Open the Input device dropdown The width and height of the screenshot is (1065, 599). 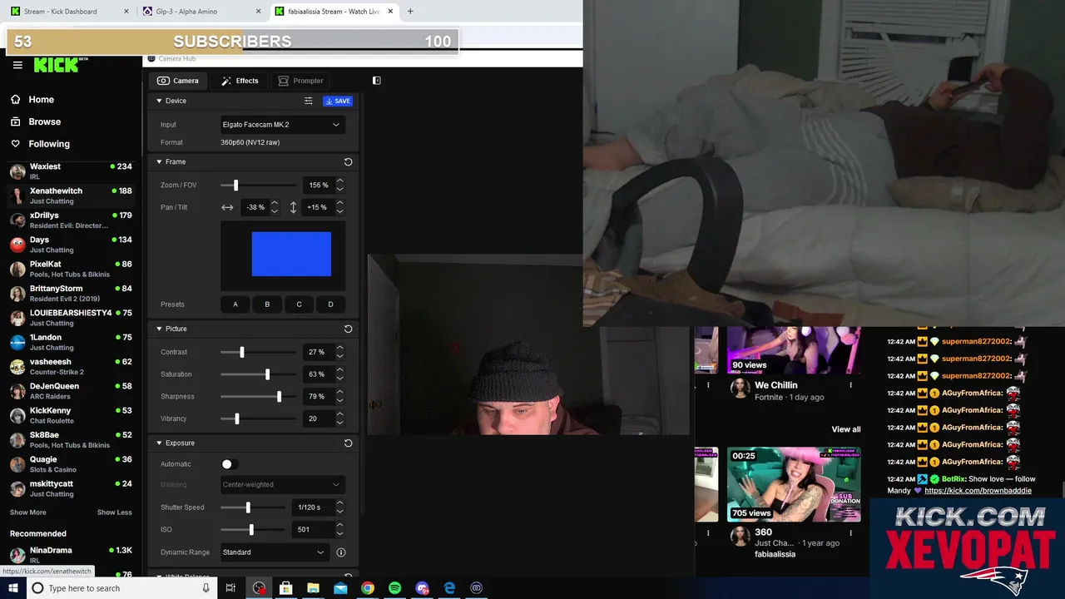click(281, 125)
